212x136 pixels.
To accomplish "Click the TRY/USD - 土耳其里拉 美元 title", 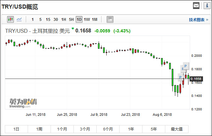I will tap(37, 31).
